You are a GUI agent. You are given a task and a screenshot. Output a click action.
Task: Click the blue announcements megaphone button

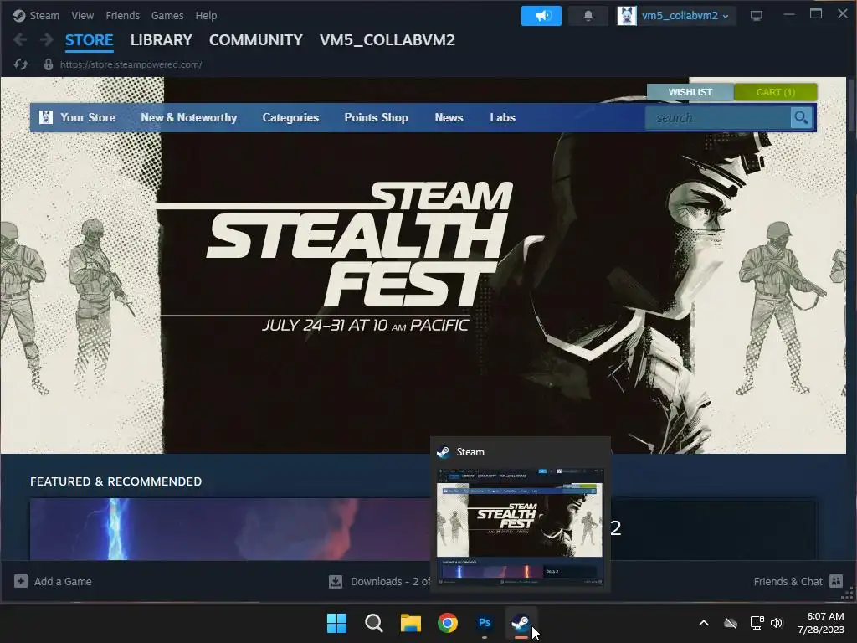click(x=541, y=16)
